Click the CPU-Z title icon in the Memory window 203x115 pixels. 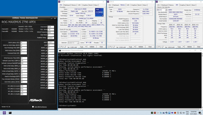coord(108,2)
